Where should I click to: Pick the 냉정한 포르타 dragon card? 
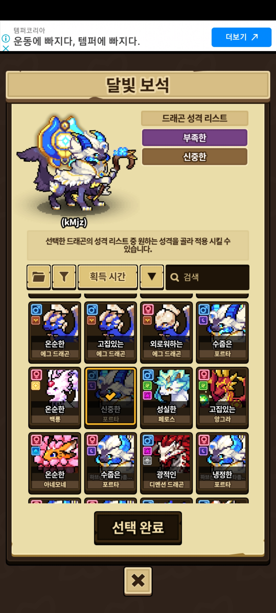pyautogui.click(x=222, y=463)
